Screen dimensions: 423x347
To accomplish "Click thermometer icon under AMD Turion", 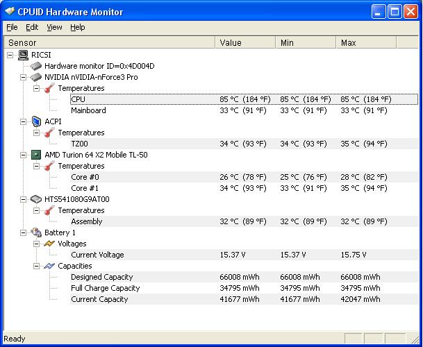I will point(49,166).
